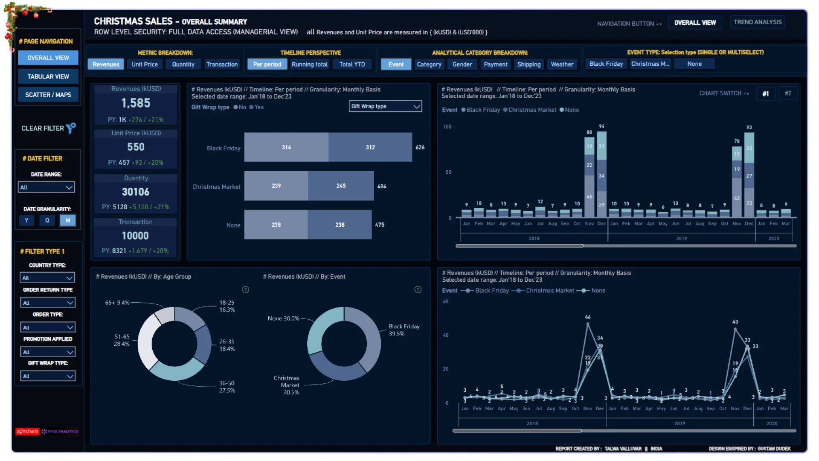
Task: Choose Total YTD timeline perspective
Action: click(x=352, y=64)
